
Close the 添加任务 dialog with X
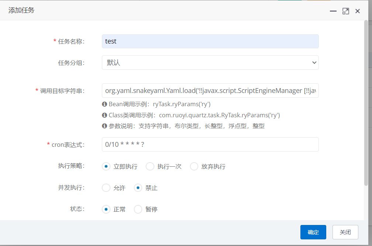tap(357, 11)
